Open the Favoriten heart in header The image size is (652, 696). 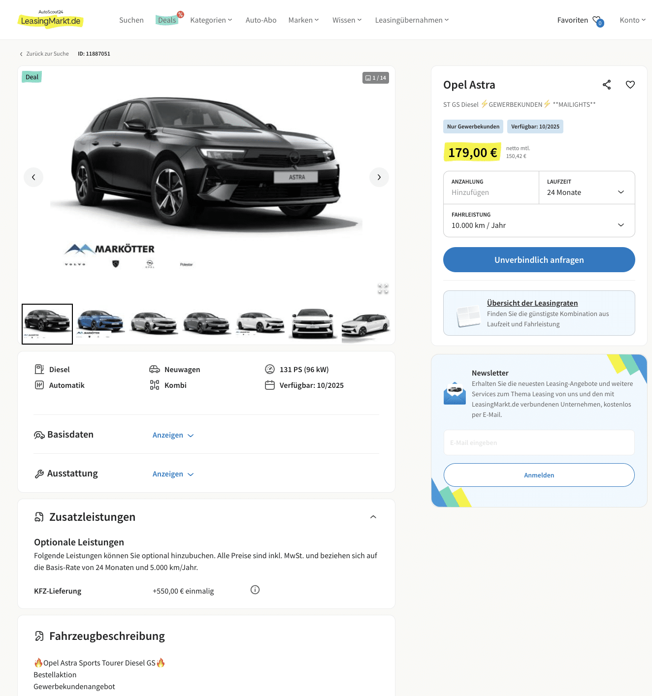597,21
